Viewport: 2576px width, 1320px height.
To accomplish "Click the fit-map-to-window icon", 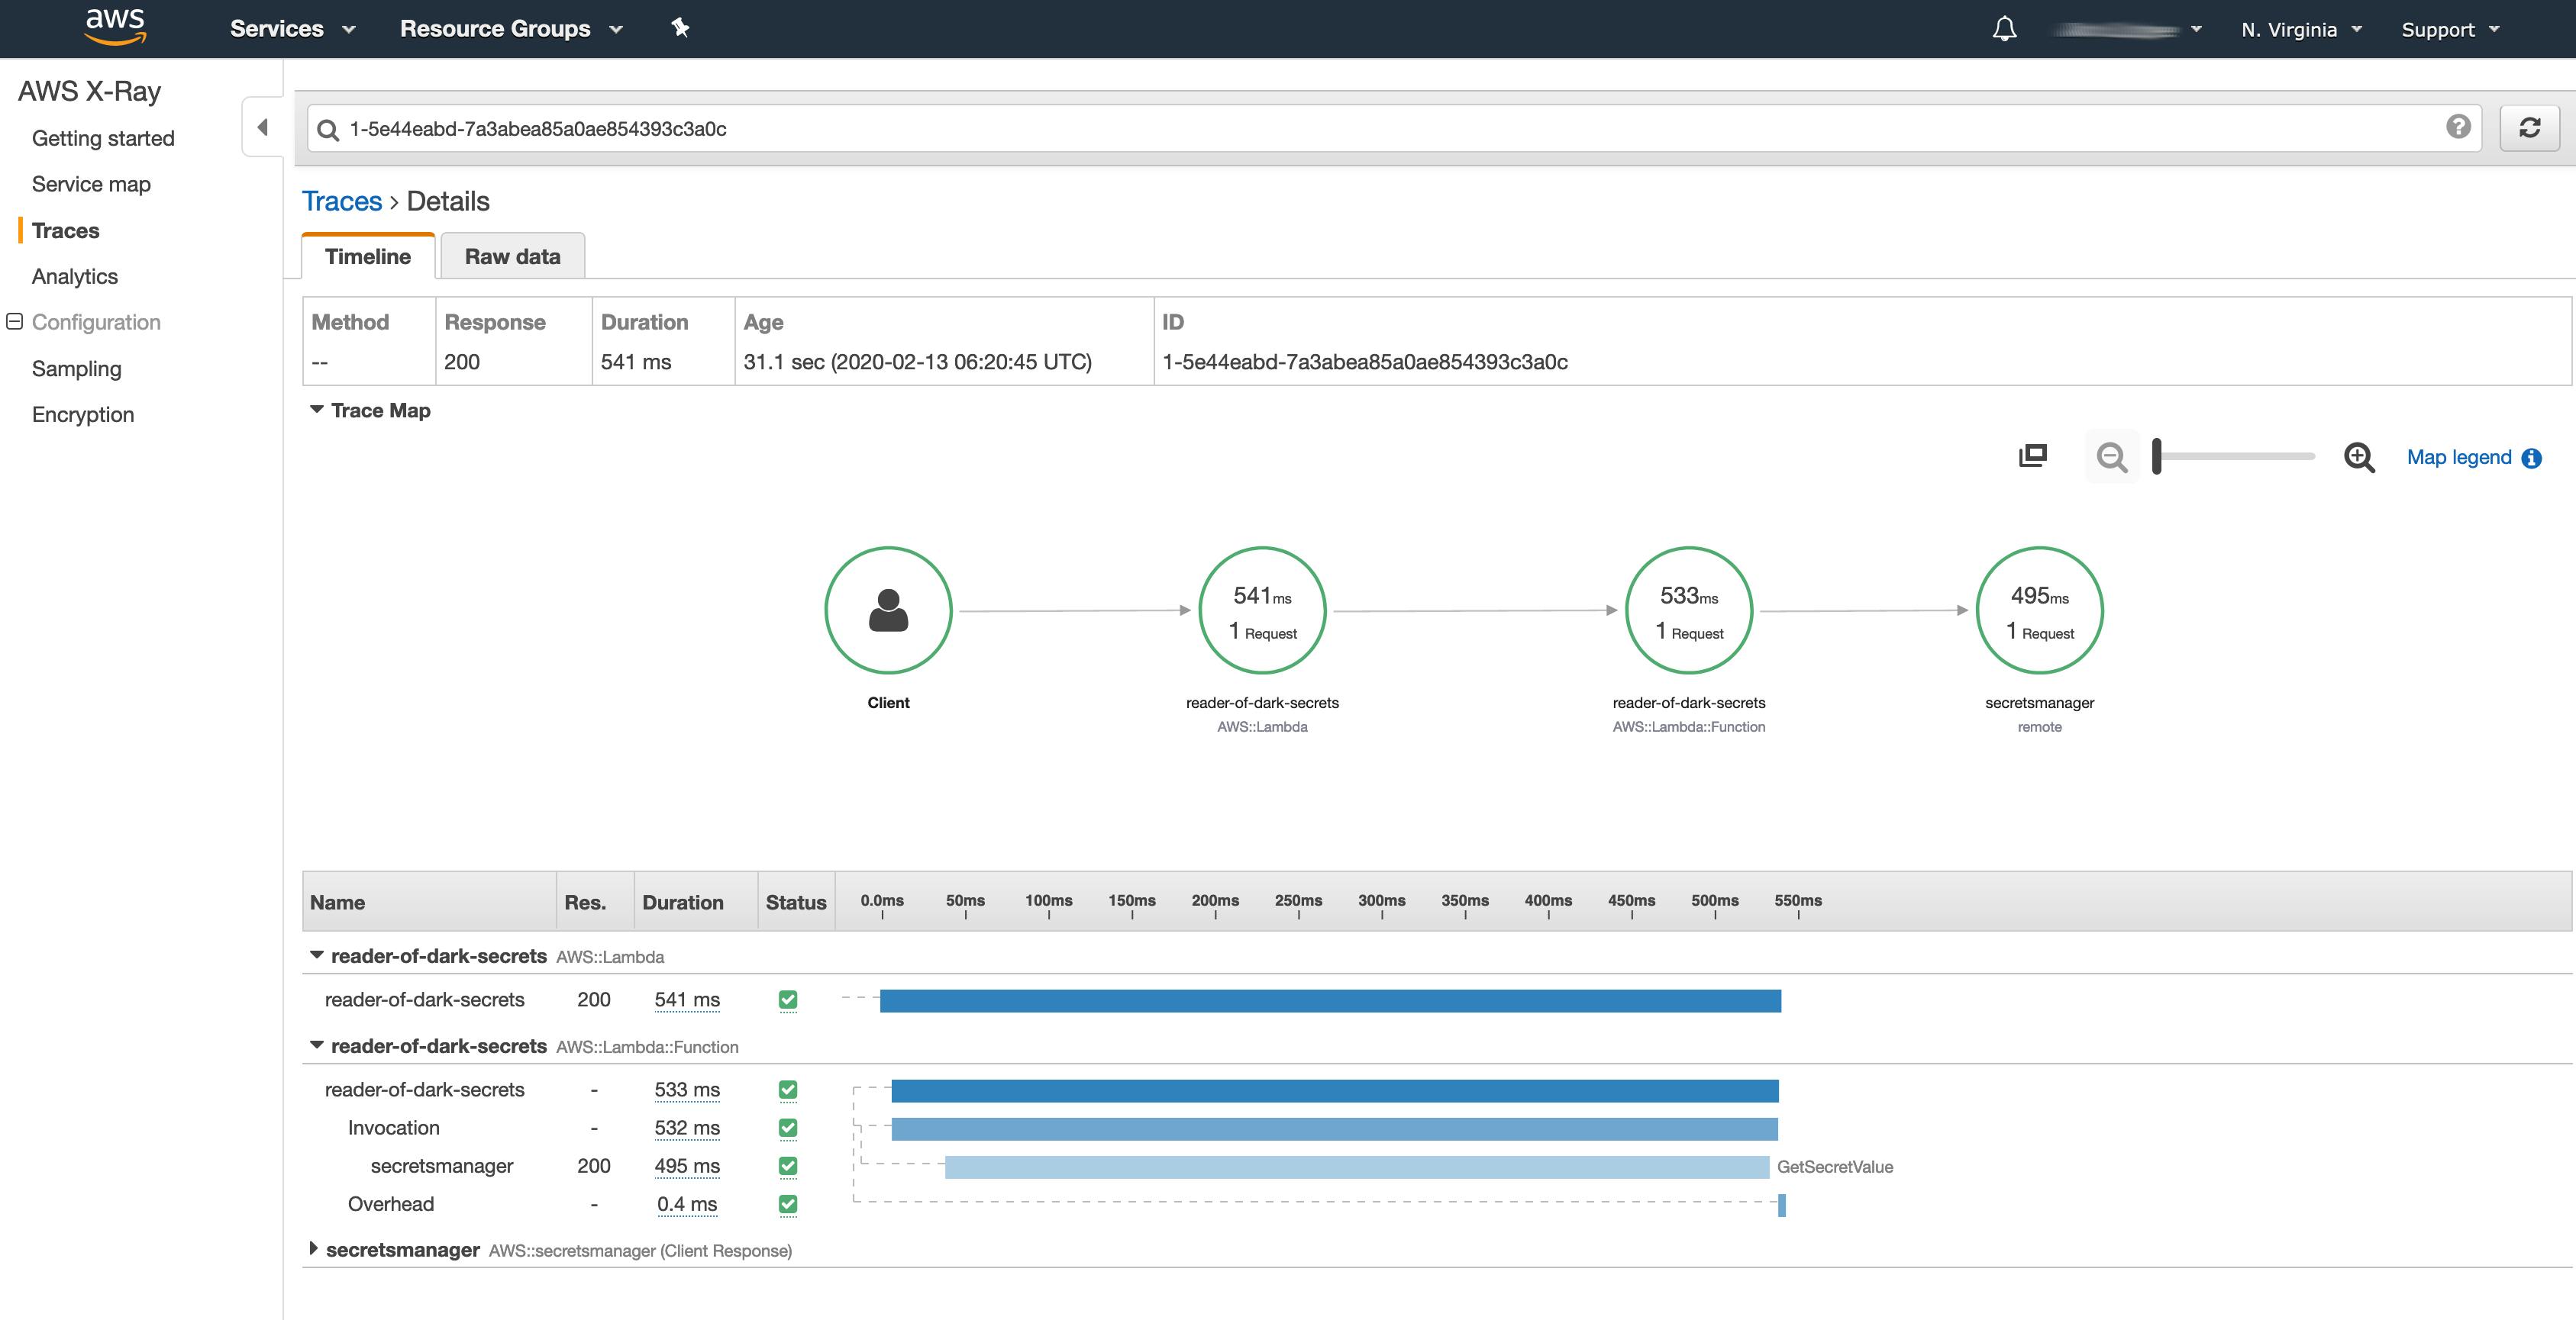I will point(2032,456).
